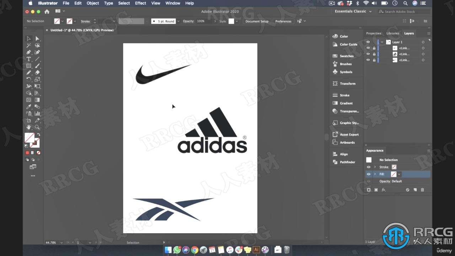Select the Lasso tool
This screenshot has width=455, height=256.
[37, 46]
